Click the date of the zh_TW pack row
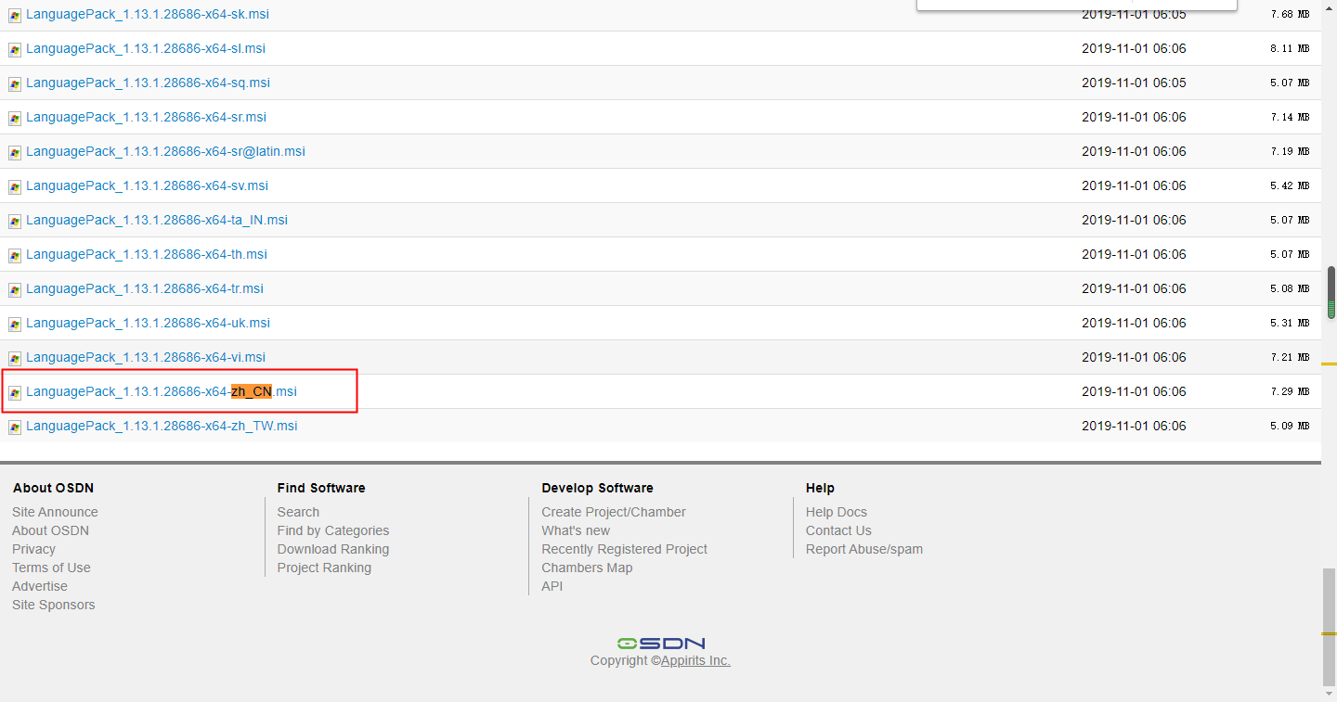Viewport: 1337px width, 702px height. pyautogui.click(x=1134, y=426)
